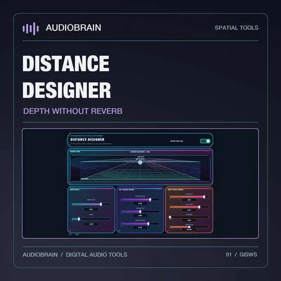The height and width of the screenshot is (281, 281).
Task: Click the bottom slider handle in the purple panel
Action: coord(148,224)
